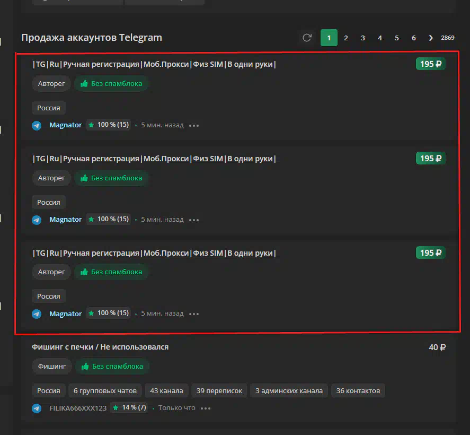Click the Telegram icon in the first Magnator listing
The width and height of the screenshot is (470, 435).
tap(37, 126)
